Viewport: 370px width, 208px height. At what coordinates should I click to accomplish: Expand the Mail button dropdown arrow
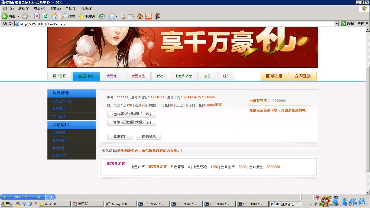[116, 16]
